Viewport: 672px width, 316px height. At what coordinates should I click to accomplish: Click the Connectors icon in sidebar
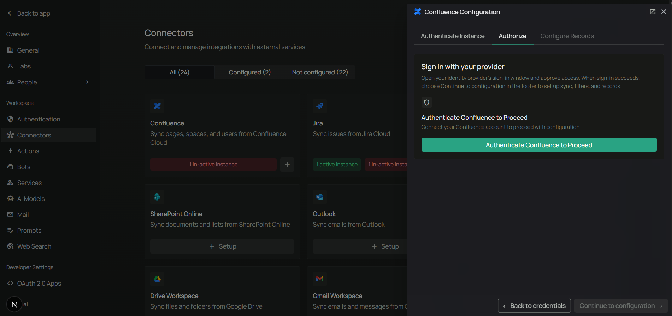[x=10, y=135]
